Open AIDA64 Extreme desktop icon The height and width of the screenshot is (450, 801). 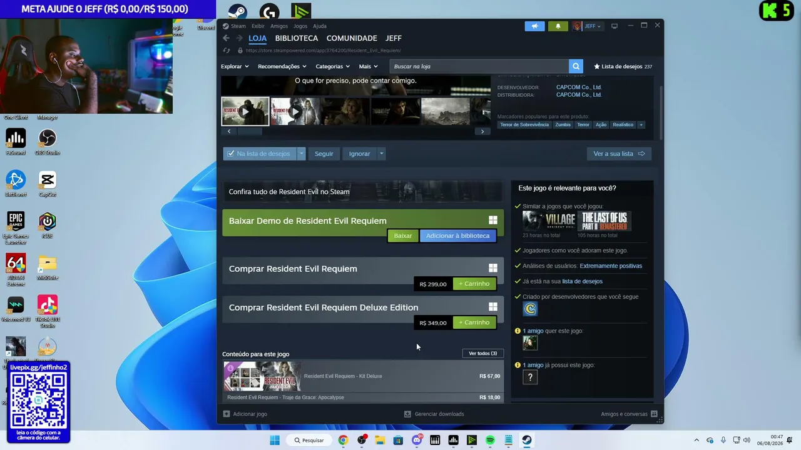coord(16,269)
